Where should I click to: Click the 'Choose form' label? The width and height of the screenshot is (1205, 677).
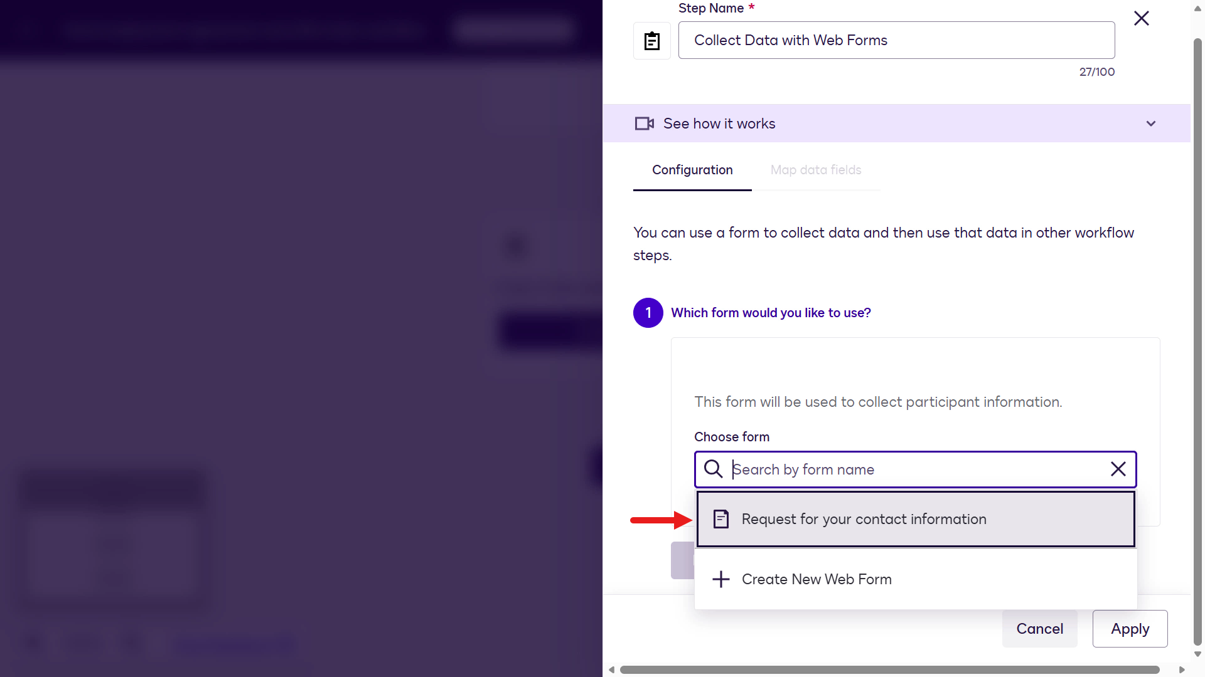point(732,437)
